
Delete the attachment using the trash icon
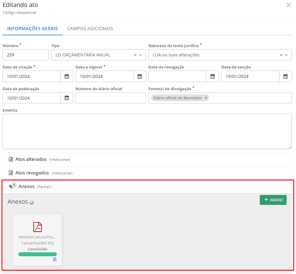[x=55, y=260]
